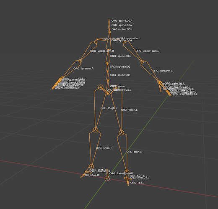The height and width of the screenshot is (209, 218).
Task: Click the ORG-upper_arm.R bone label
Action: point(102,51)
